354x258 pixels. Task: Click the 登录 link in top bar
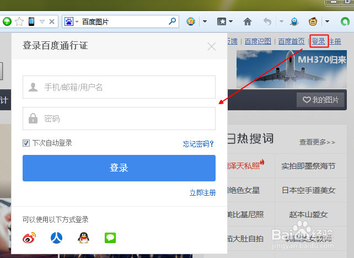click(x=319, y=41)
